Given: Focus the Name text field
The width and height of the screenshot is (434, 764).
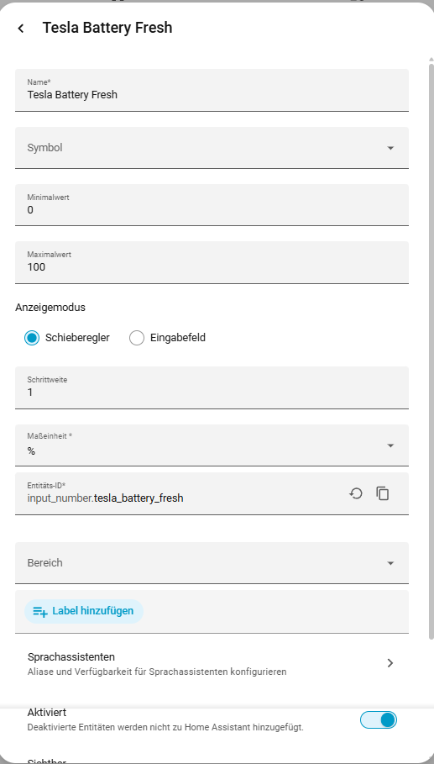Looking at the screenshot, I should pyautogui.click(x=212, y=90).
